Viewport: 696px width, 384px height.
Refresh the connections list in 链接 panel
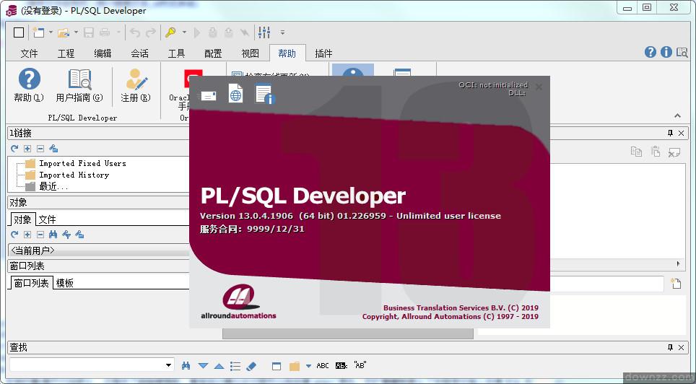click(x=14, y=148)
